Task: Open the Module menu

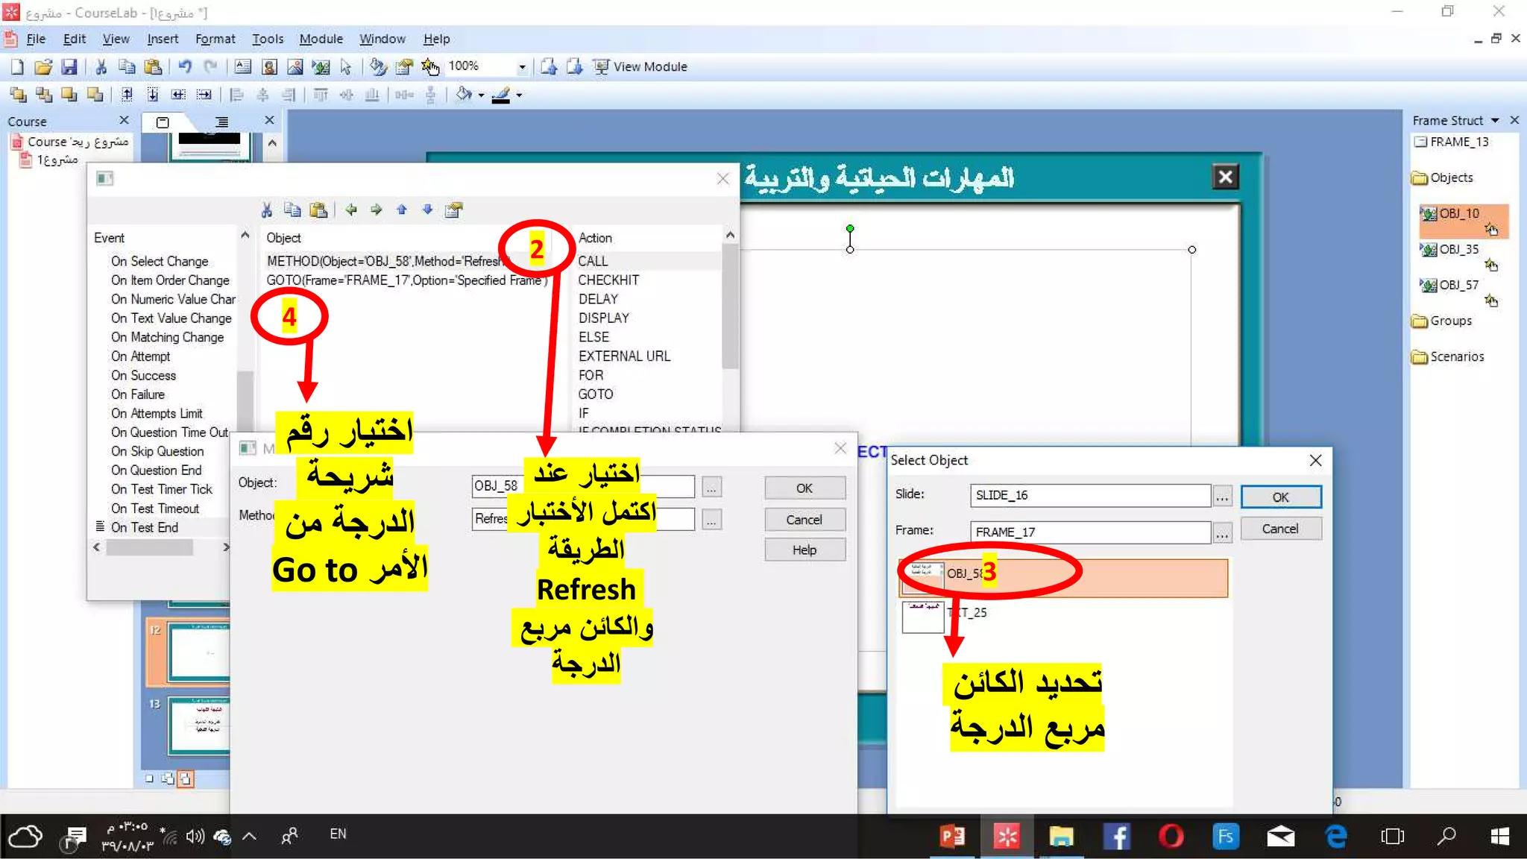Action: [x=321, y=39]
